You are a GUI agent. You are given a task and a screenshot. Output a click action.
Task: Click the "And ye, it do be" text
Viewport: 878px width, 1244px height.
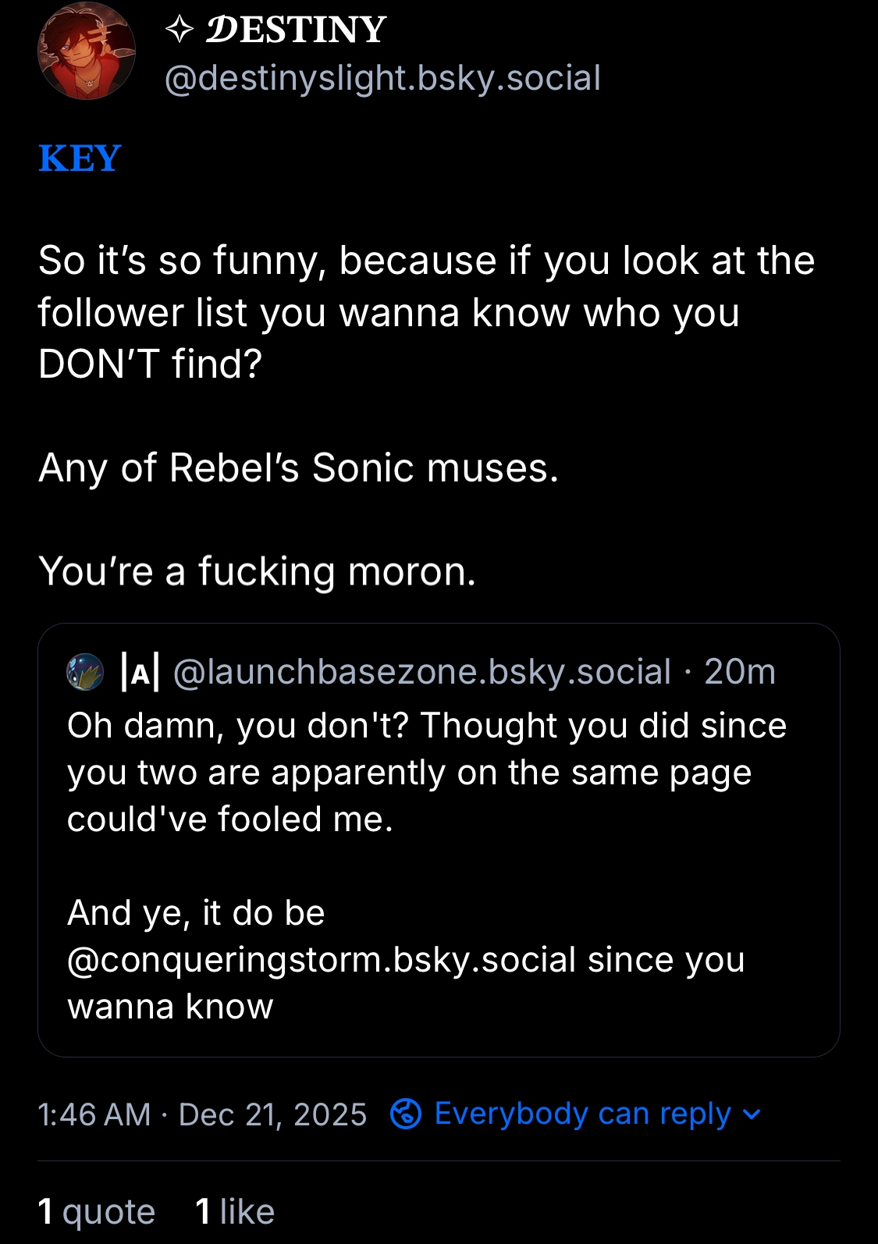point(196,913)
